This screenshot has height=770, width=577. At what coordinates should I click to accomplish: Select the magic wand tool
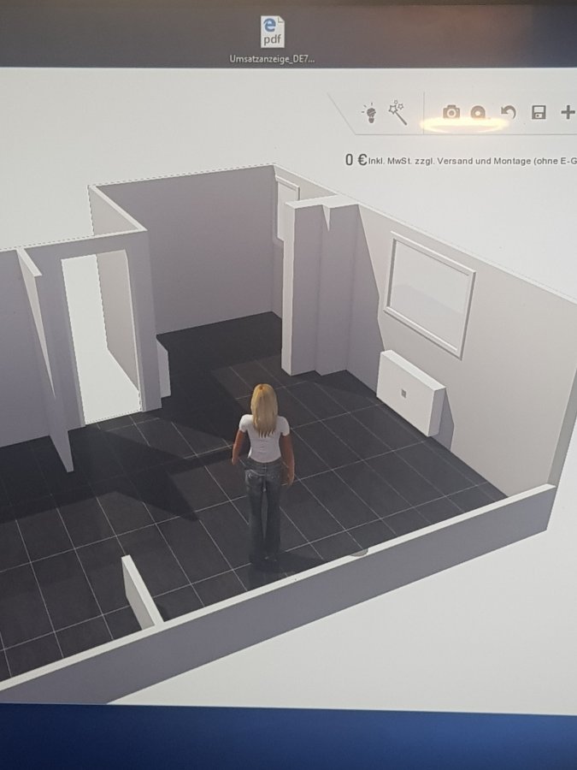(397, 112)
